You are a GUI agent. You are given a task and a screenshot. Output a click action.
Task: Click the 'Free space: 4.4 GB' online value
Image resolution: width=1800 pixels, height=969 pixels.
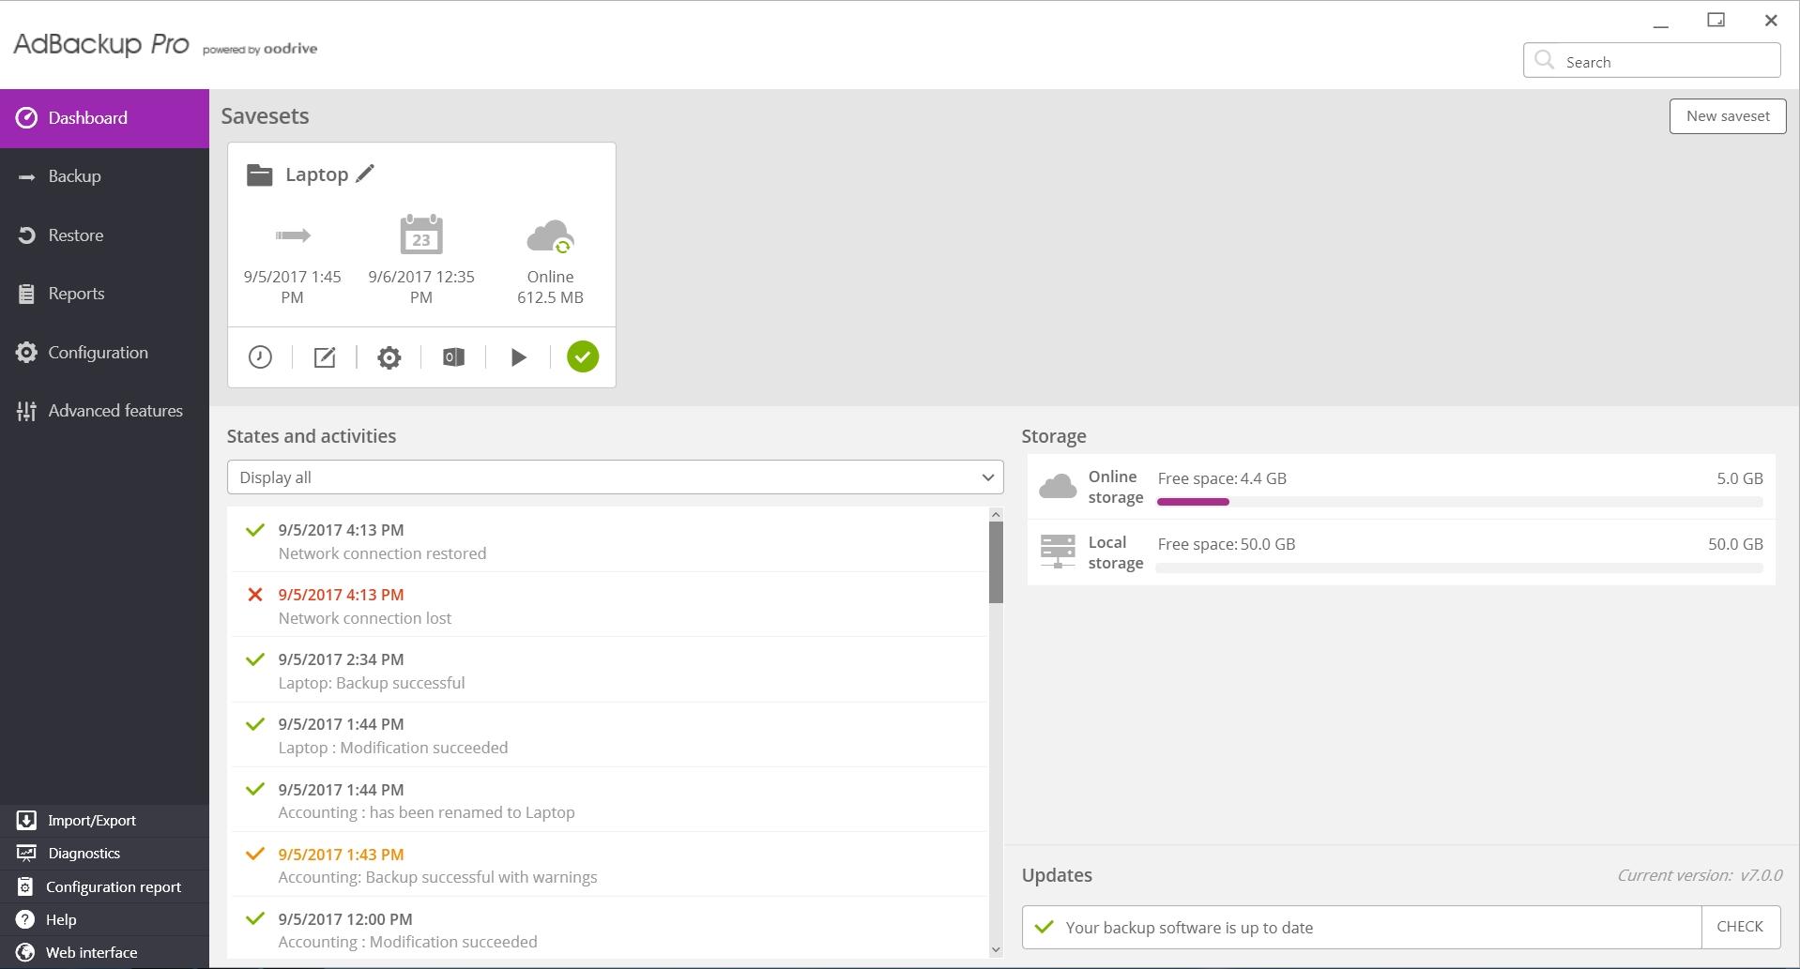coord(1222,478)
